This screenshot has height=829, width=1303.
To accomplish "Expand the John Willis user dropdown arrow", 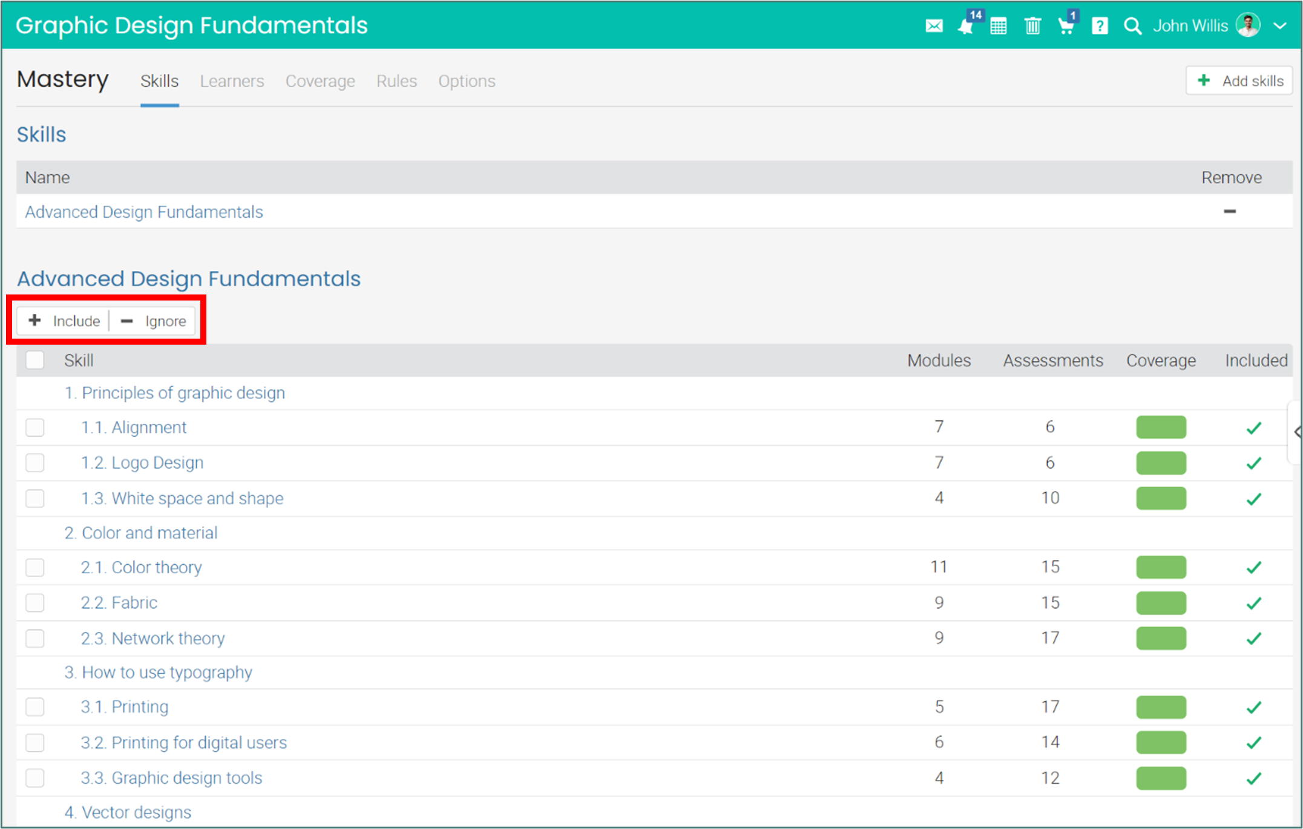I will pos(1279,26).
